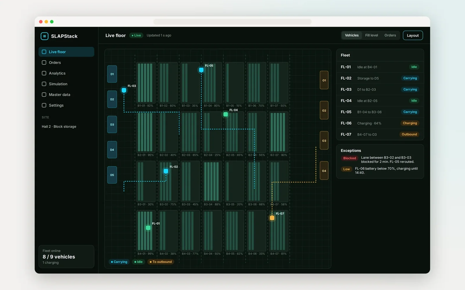Screen dimensions: 465x290
Task: Select FL-02 Storage to D5 row
Action: tap(380, 78)
